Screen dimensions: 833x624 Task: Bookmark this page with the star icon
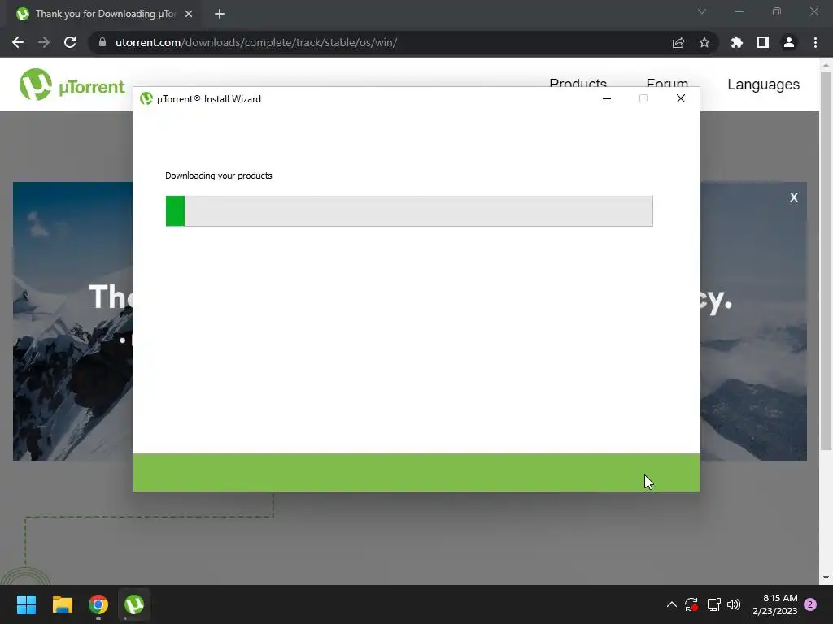704,42
